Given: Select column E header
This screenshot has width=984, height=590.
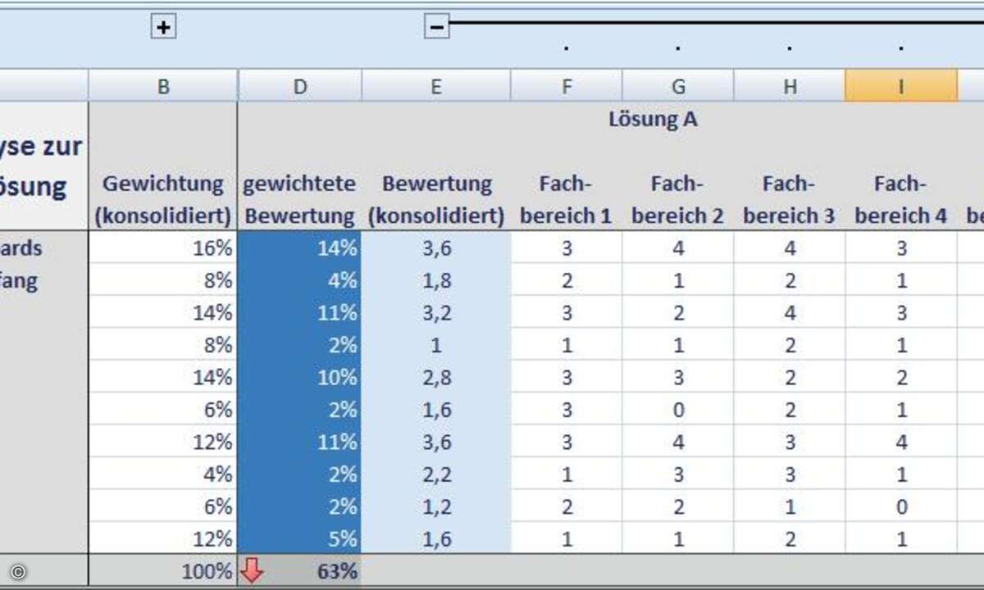Looking at the screenshot, I should coord(435,85).
